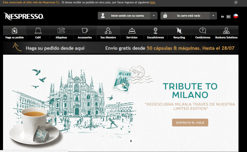Click the Encuéntrenos location pin icon
This screenshot has width=247, height=152.
(x=156, y=31)
